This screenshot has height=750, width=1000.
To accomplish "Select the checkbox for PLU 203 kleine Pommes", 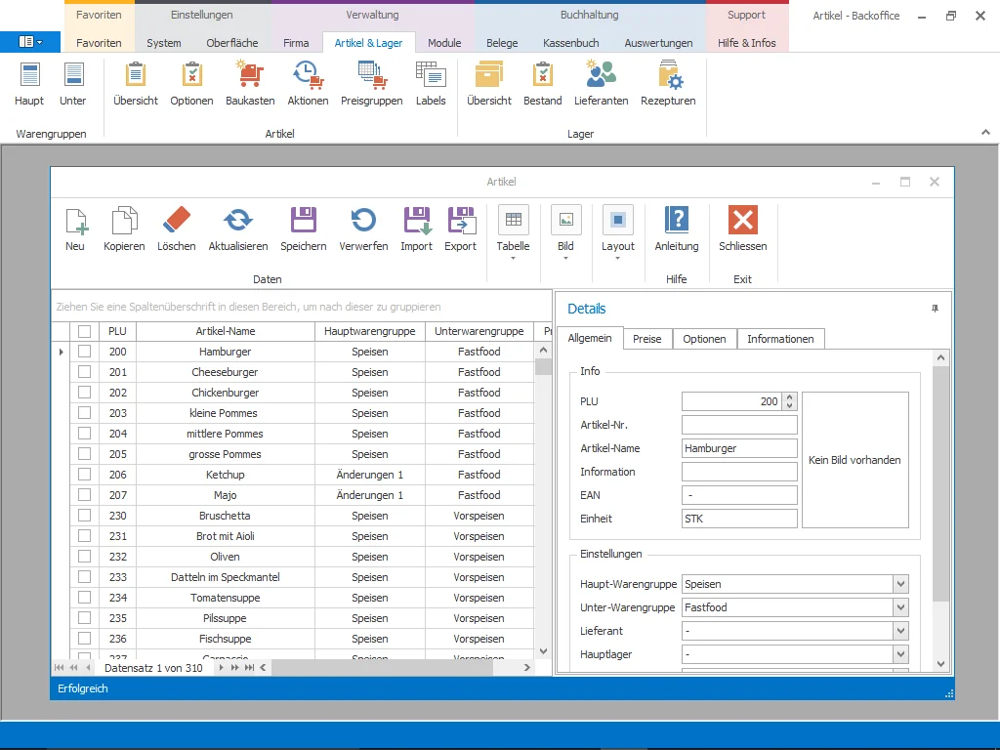I will pyautogui.click(x=84, y=412).
